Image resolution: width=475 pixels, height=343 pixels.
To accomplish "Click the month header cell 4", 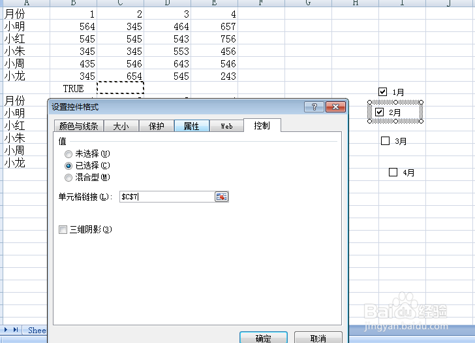I will (x=214, y=14).
